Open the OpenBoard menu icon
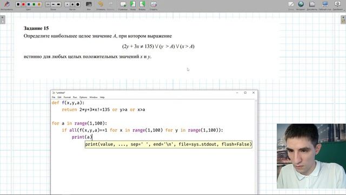Viewport: 346px width, 195px height. [337, 4]
